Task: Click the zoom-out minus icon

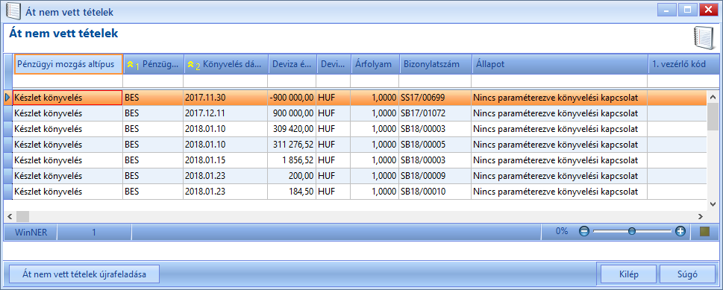Action: tap(584, 231)
